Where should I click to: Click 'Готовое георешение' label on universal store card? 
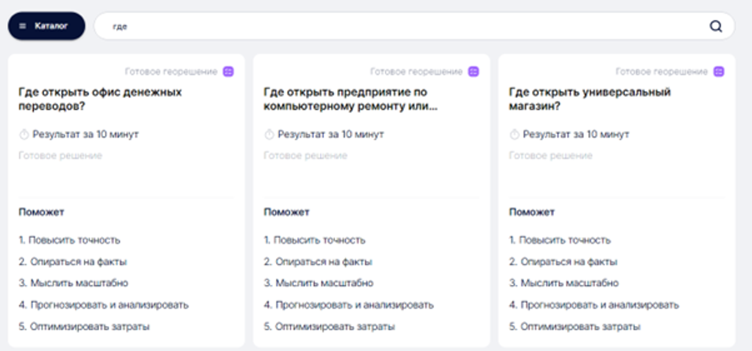click(x=662, y=72)
